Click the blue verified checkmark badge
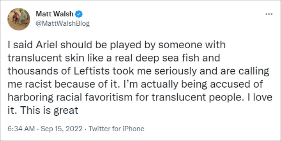281x141 pixels. click(79, 14)
